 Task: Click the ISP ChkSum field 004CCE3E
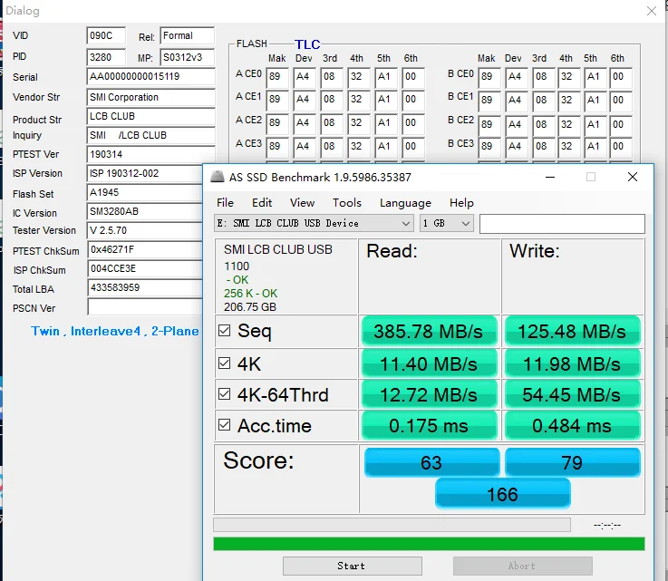[x=145, y=268]
